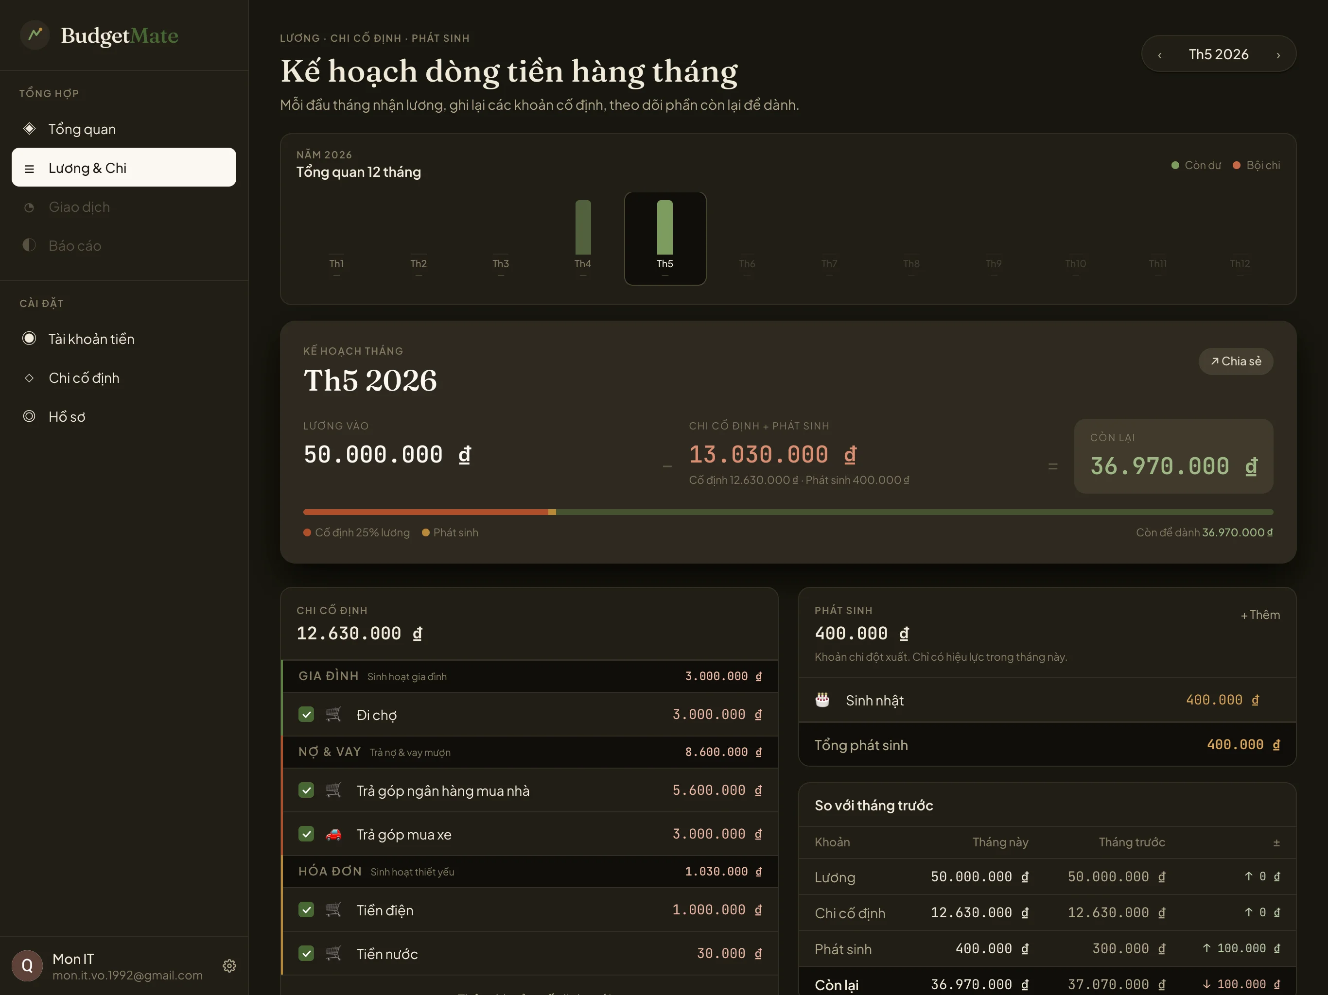Click the Chia sẻ share button
Screen dimensions: 1328x995
pyautogui.click(x=1236, y=361)
